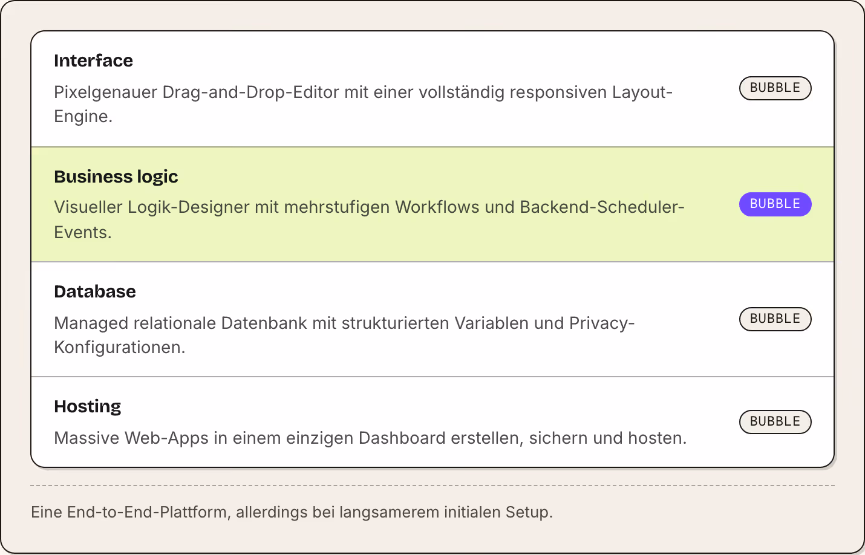Click the BUBBLE badge in Database row
The width and height of the screenshot is (865, 555).
click(x=775, y=319)
